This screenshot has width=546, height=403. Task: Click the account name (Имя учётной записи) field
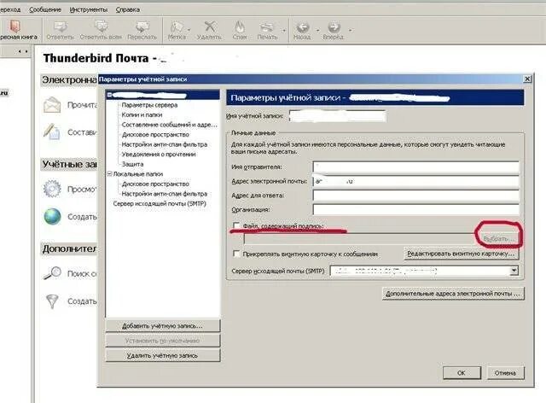click(x=338, y=116)
